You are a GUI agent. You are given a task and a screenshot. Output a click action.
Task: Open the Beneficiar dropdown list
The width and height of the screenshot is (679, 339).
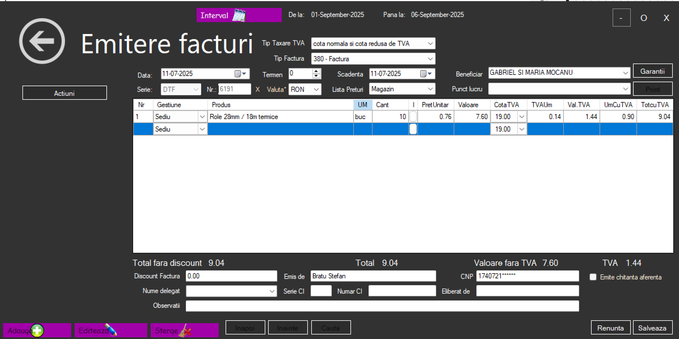625,73
